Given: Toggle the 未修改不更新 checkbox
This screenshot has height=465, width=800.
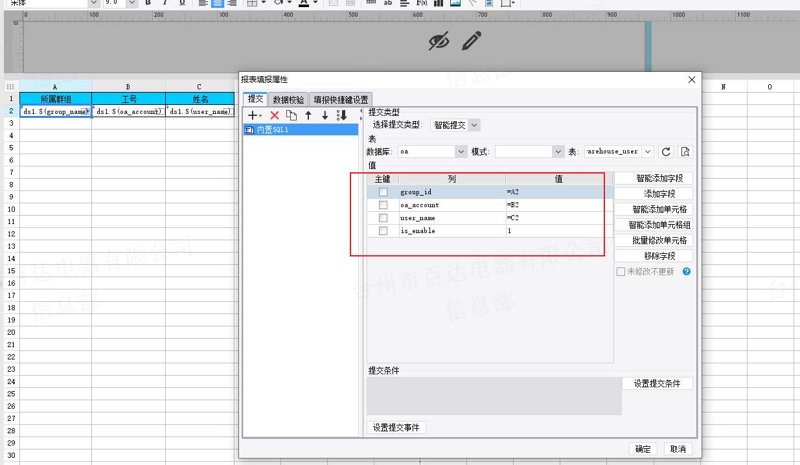Looking at the screenshot, I should pyautogui.click(x=621, y=272).
